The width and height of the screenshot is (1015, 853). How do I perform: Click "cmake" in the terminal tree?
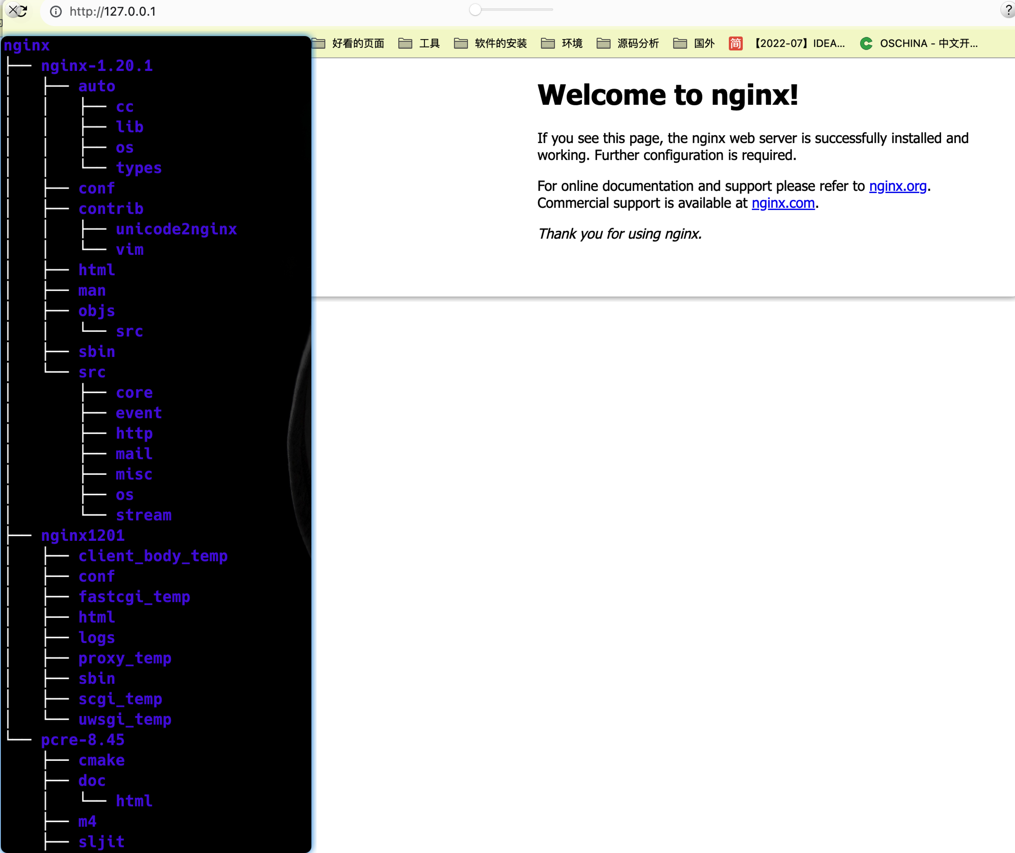102,760
